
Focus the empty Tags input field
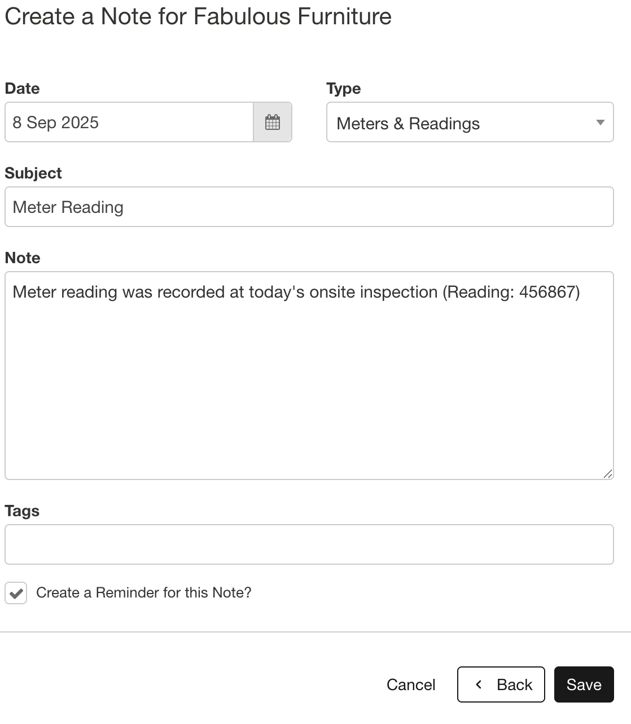click(x=309, y=544)
